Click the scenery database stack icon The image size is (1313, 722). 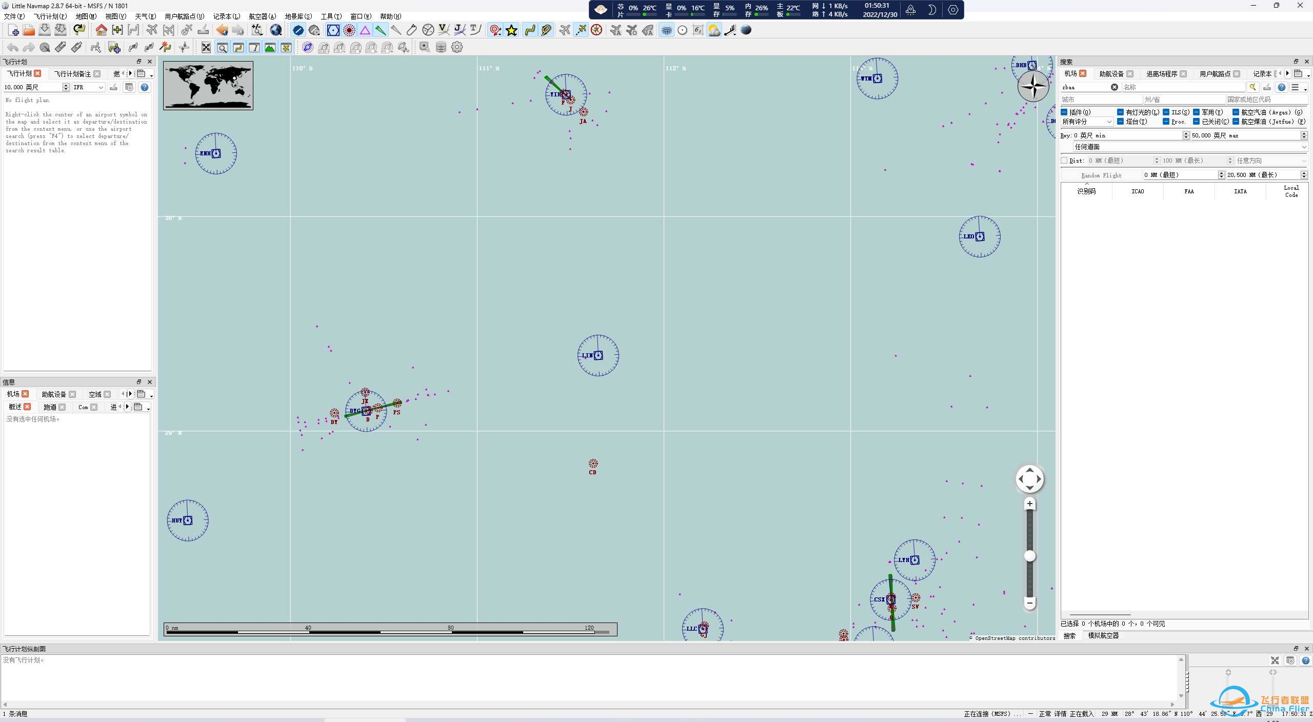tap(441, 48)
